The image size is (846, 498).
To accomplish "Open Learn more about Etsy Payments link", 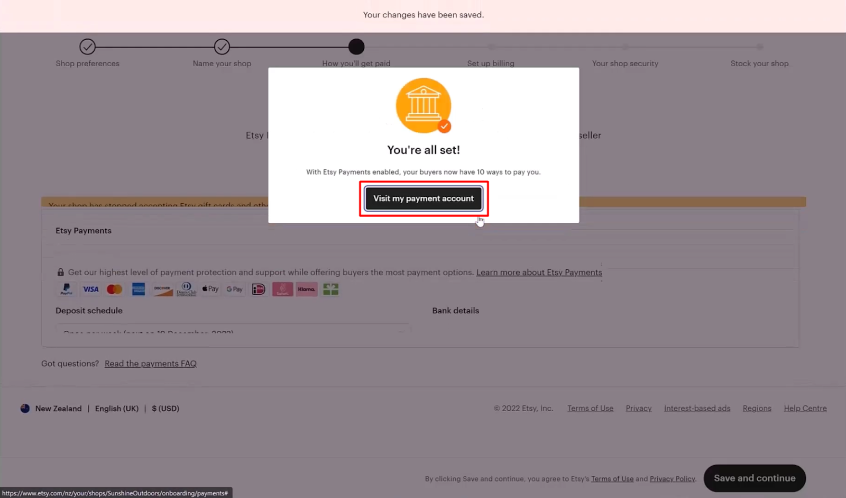I will [x=539, y=272].
